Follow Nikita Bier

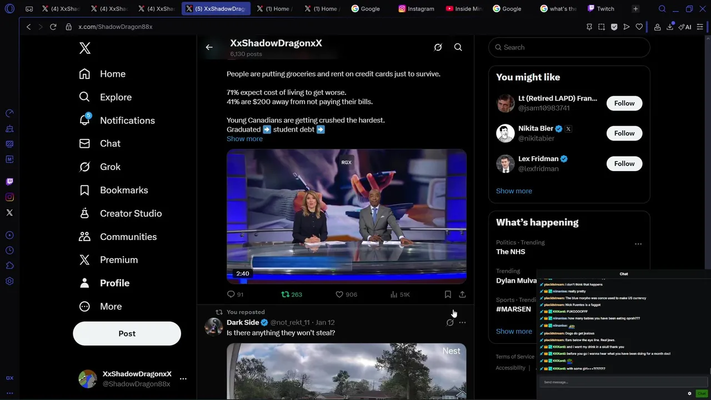click(x=624, y=133)
